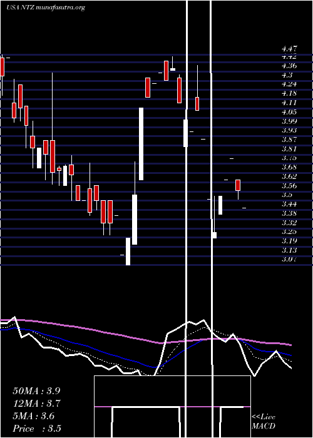Click the '<<Live MACD' label
The width and height of the screenshot is (313, 438).
[x=264, y=421]
